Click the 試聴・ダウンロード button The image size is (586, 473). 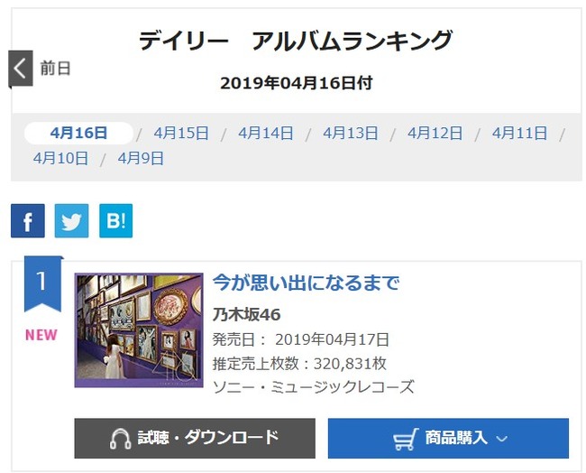[x=195, y=438]
